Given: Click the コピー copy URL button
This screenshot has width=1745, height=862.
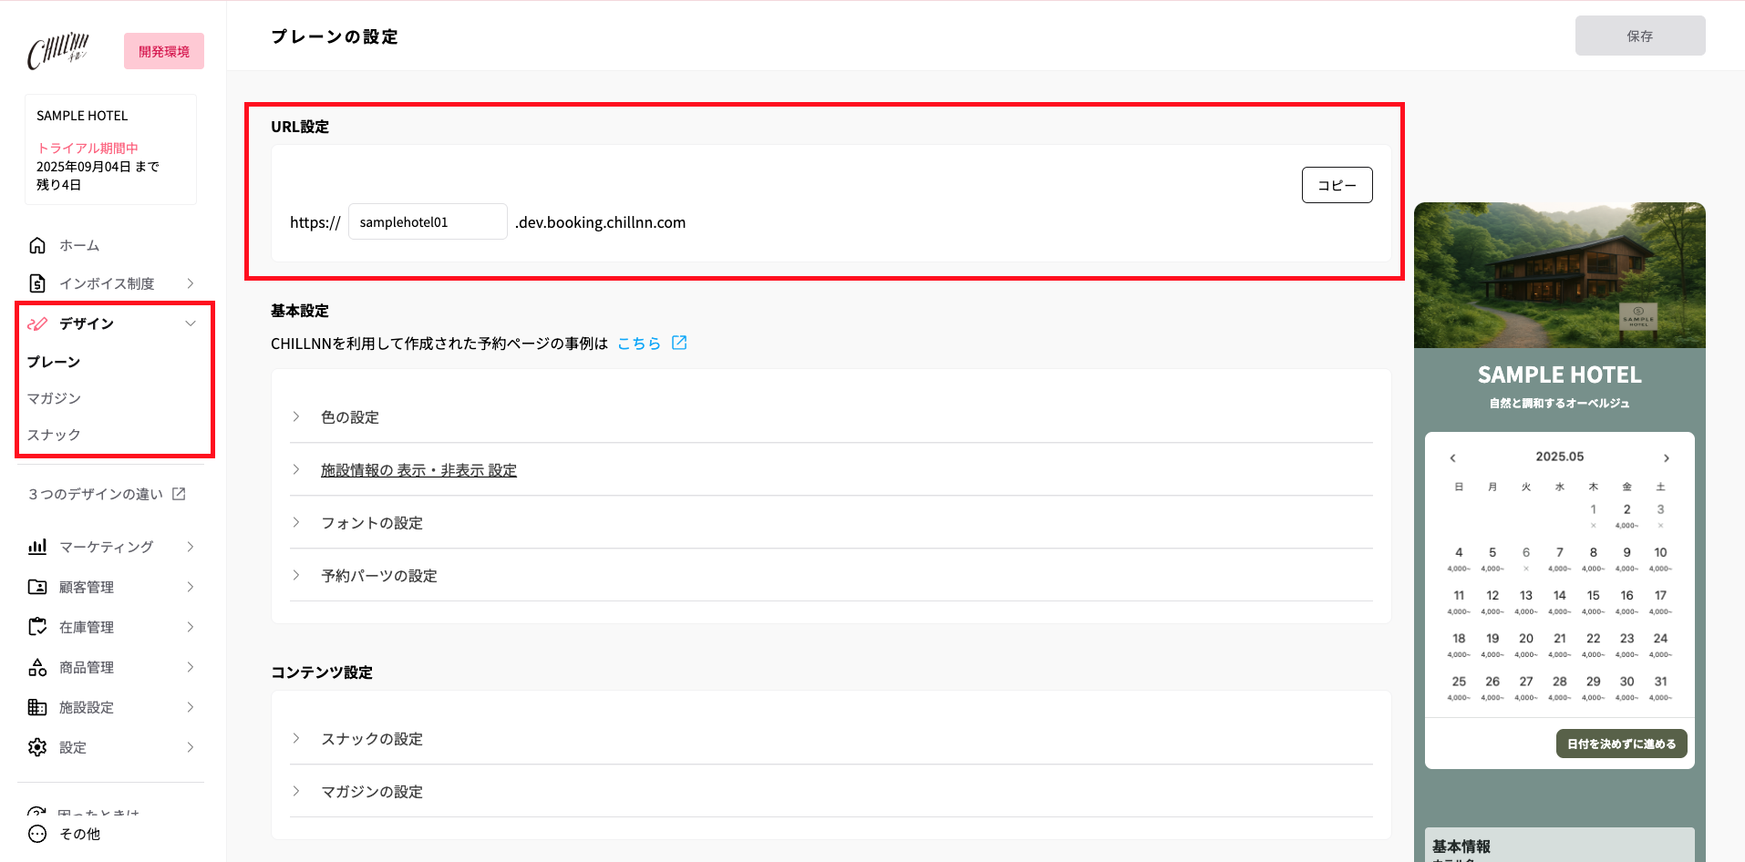Looking at the screenshot, I should point(1337,185).
